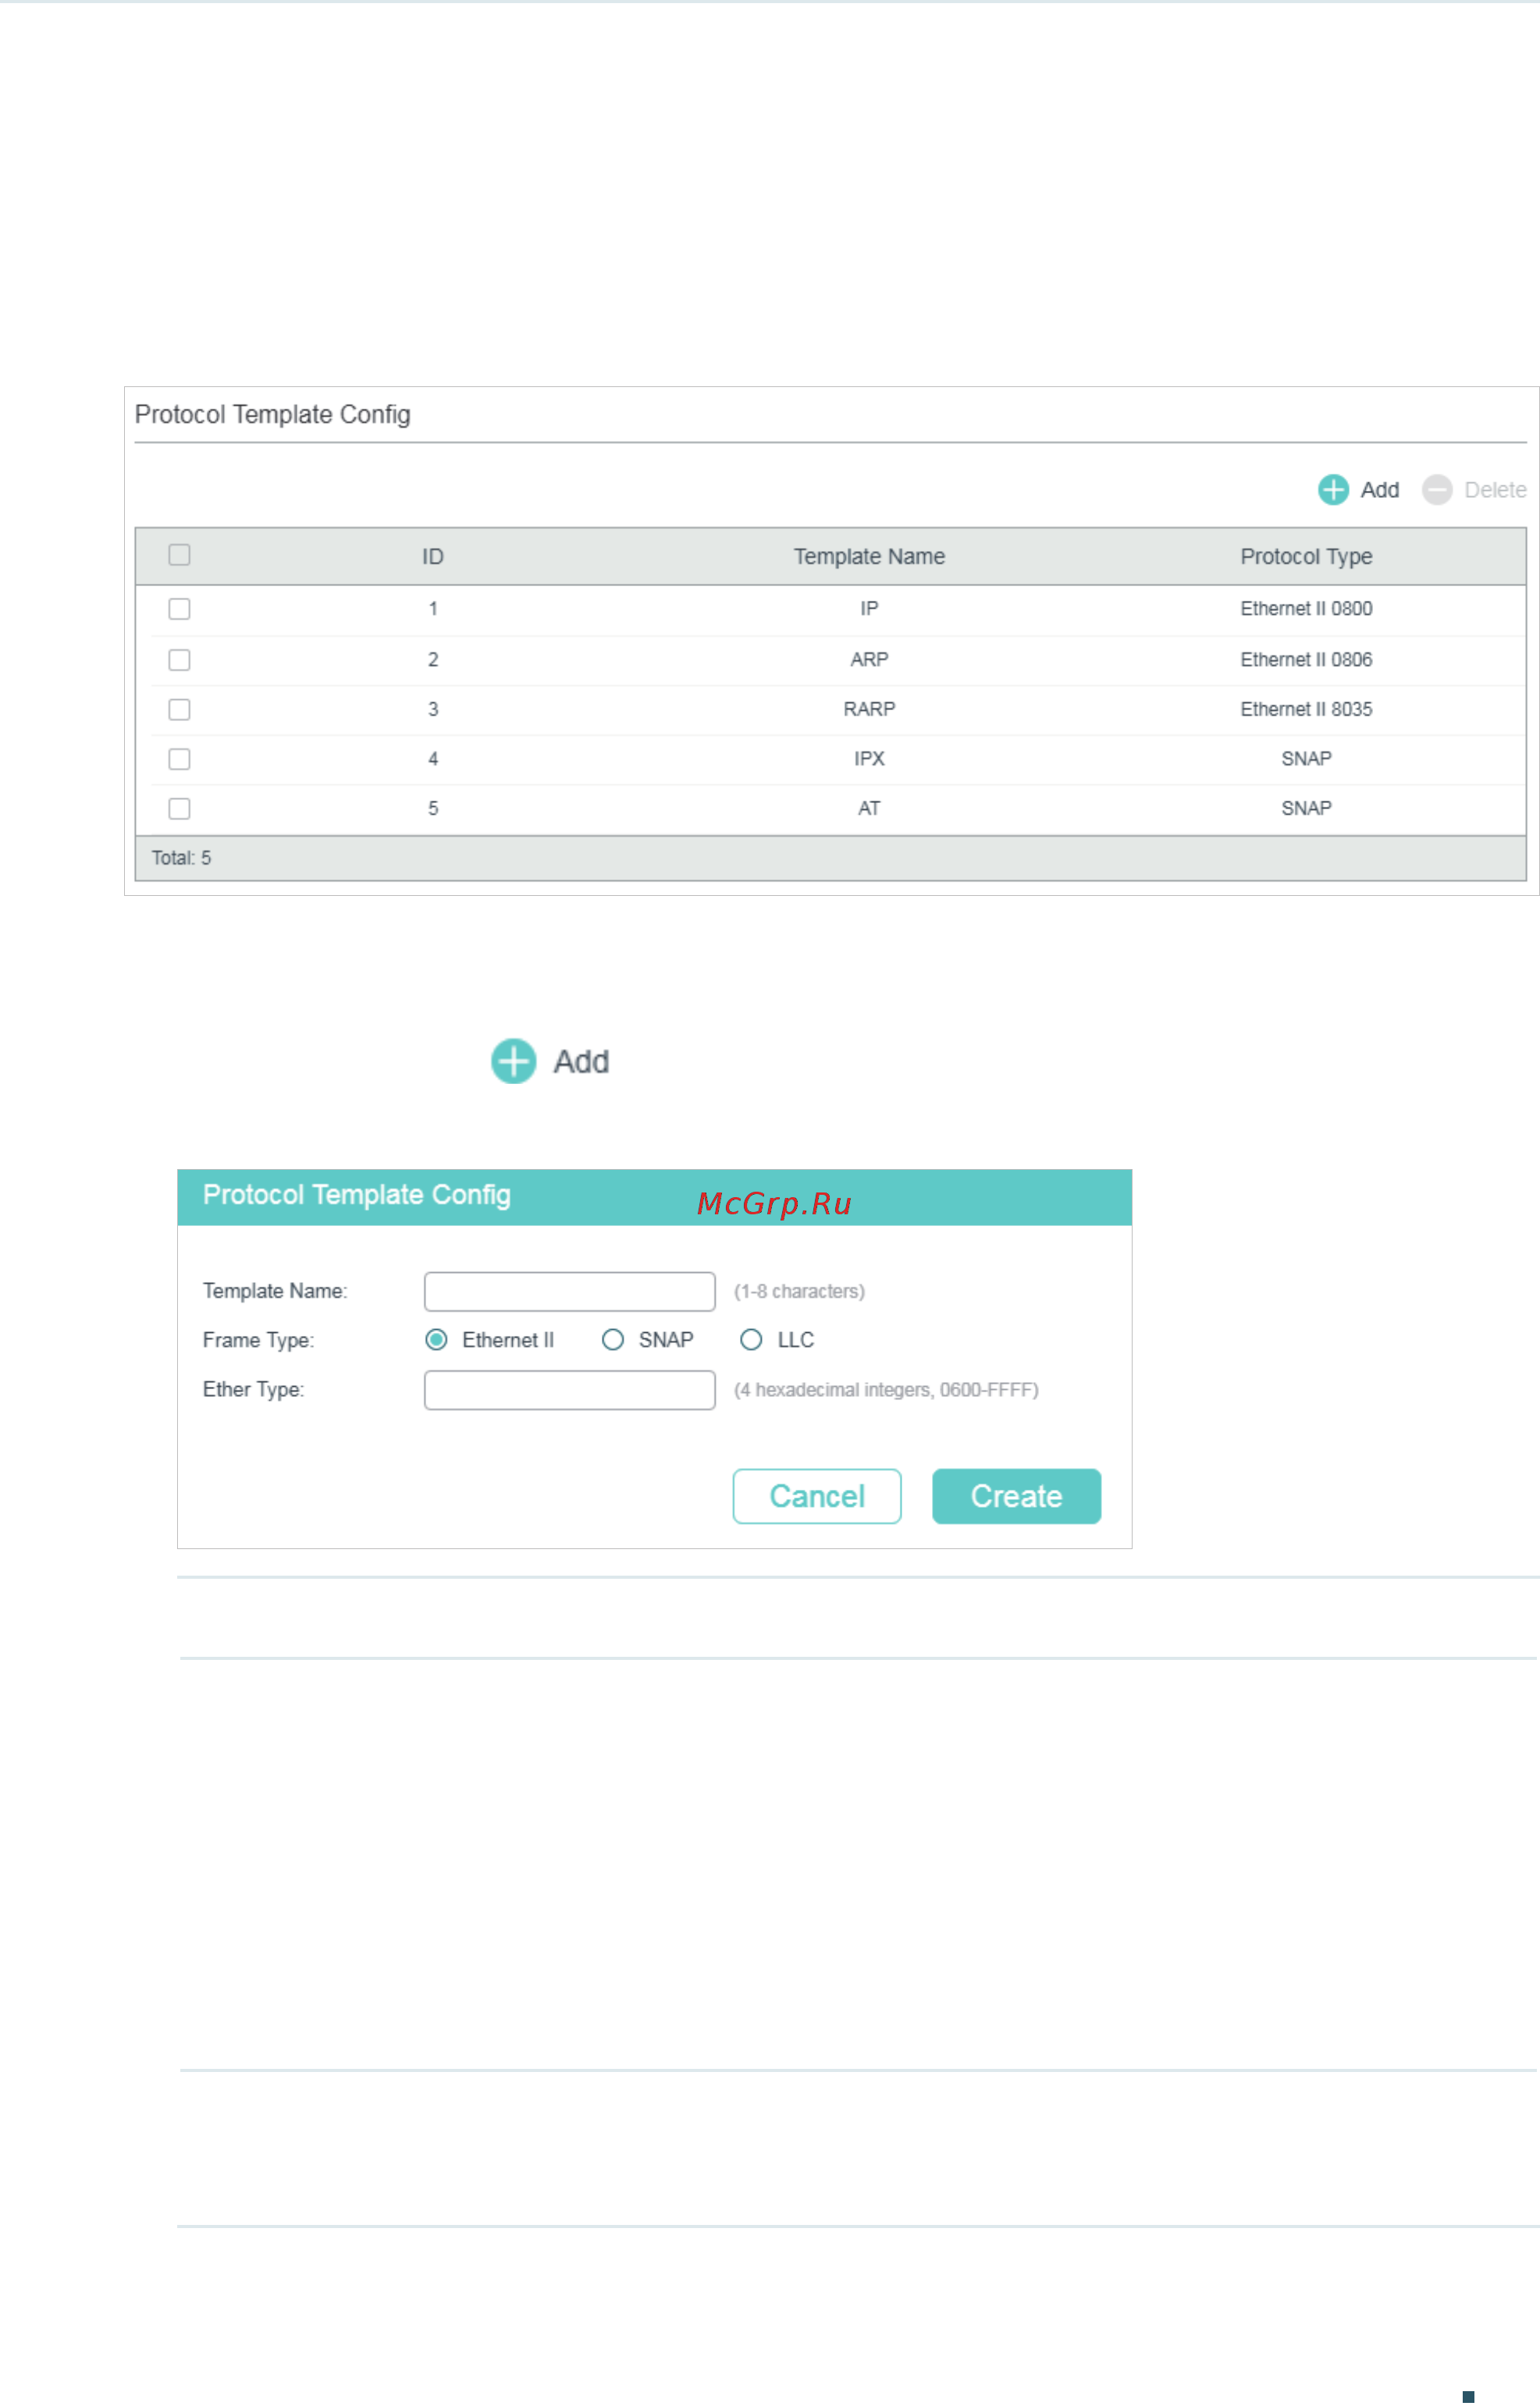Click the hexadecimal integers hint text
The width and height of the screenshot is (1540, 2406).
coord(887,1391)
